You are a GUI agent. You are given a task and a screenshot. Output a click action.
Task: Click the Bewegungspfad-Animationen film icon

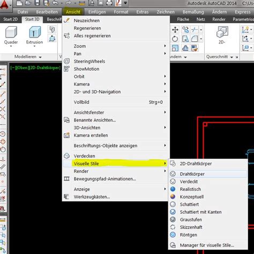point(66,178)
